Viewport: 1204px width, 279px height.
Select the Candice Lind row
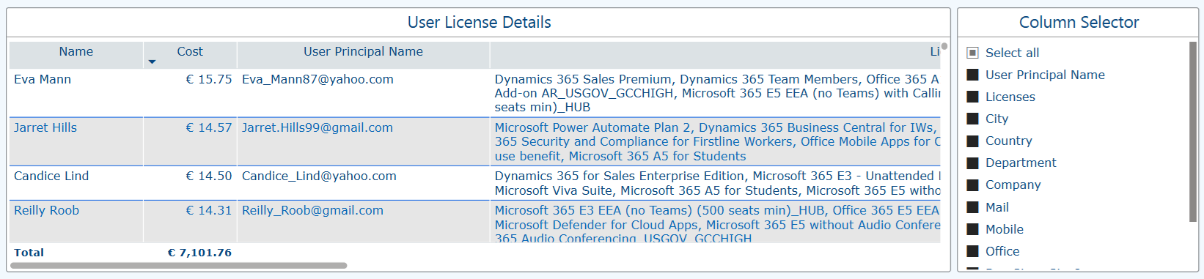474,183
